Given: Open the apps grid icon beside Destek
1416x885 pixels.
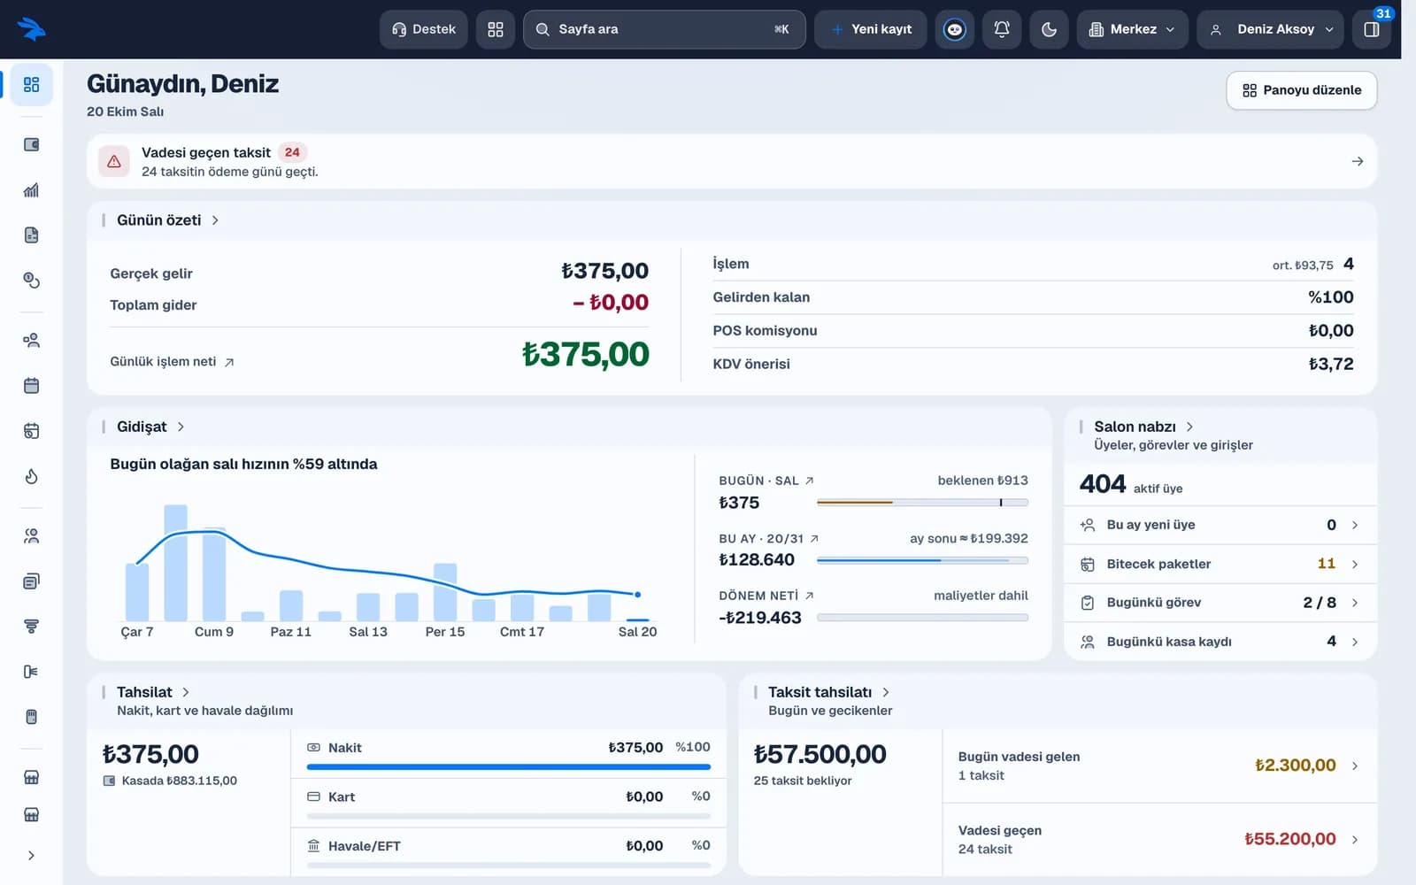Looking at the screenshot, I should click(496, 29).
